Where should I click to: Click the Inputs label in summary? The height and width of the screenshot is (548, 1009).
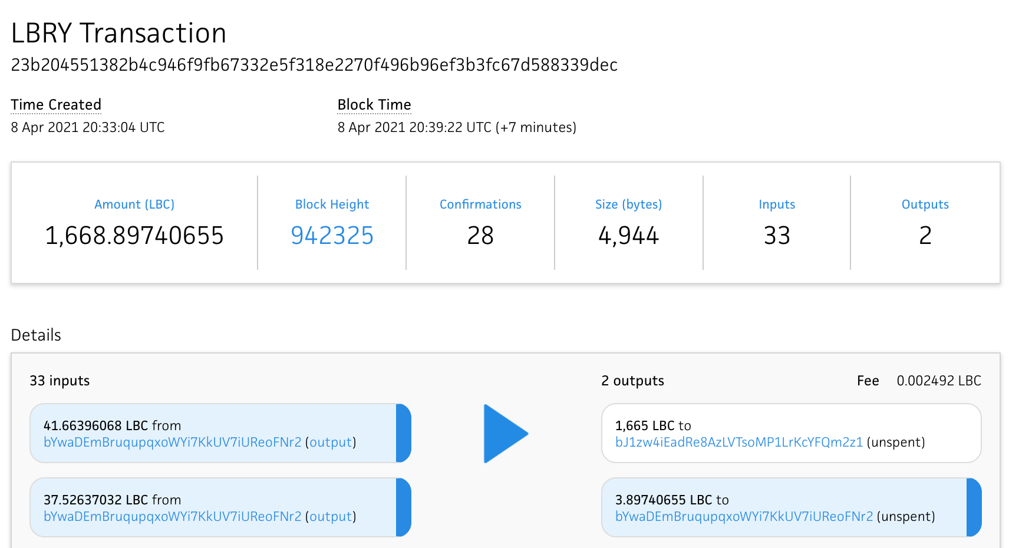777,204
